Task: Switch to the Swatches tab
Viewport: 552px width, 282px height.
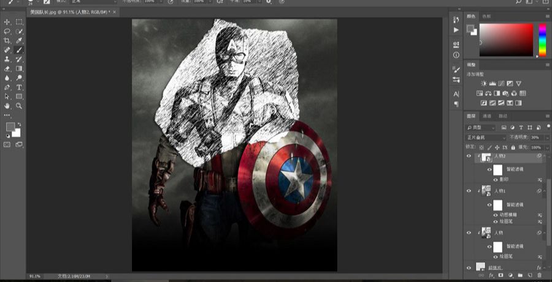Action: point(486,16)
